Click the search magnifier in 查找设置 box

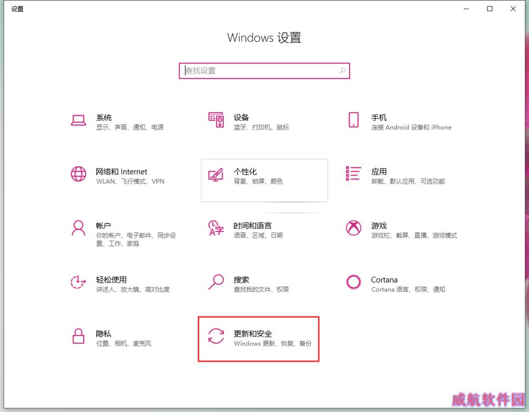342,71
